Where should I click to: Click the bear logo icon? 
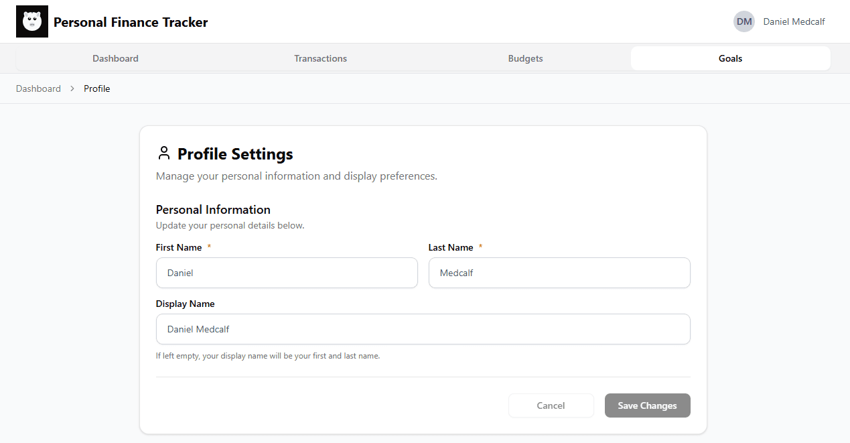point(32,21)
